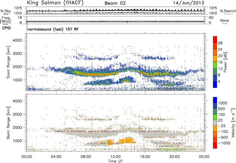Click the "16:00" time tick label
The height and width of the screenshot is (163, 236).
(x=145, y=157)
